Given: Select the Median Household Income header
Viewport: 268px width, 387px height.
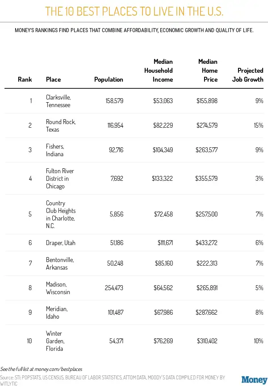Looking at the screenshot, I should (158, 71).
